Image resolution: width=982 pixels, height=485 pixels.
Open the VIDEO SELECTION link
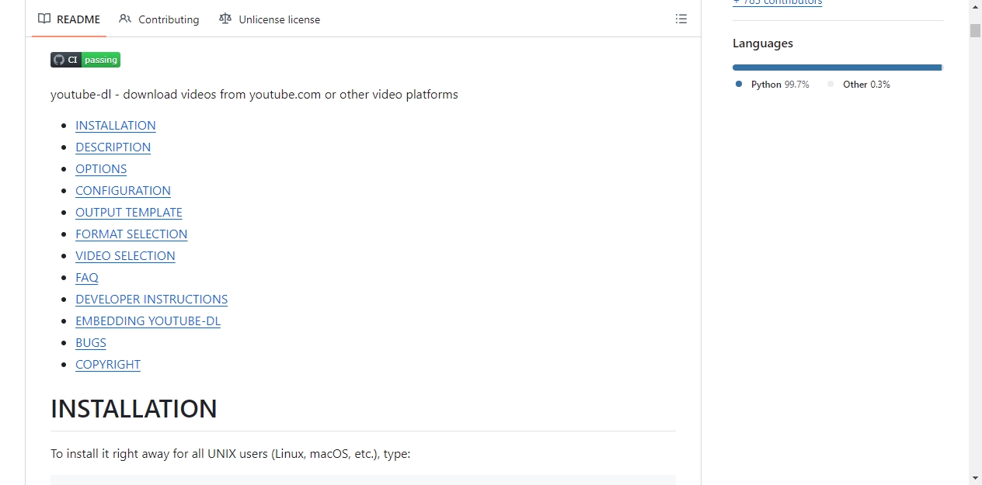[125, 255]
